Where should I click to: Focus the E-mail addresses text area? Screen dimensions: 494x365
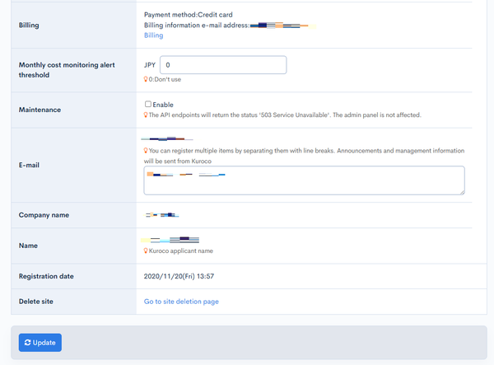pos(304,180)
